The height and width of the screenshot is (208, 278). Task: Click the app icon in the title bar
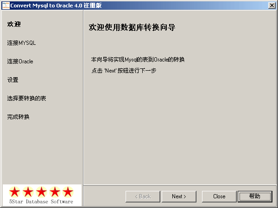click(6, 6)
